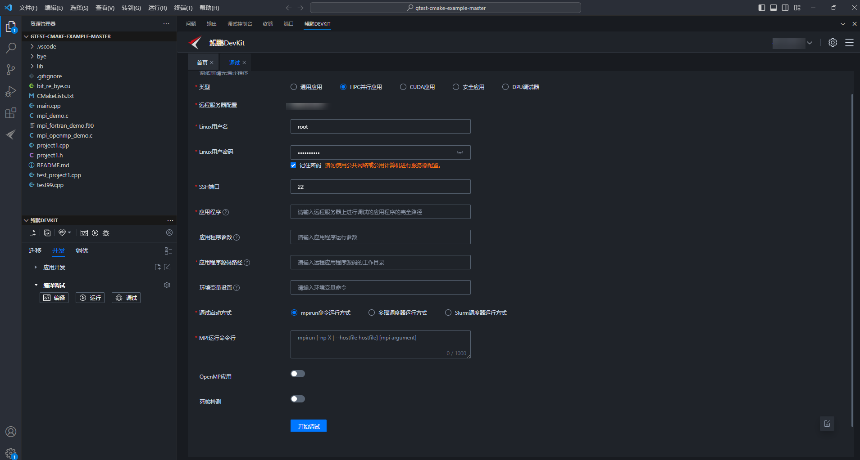Viewport: 860px width, 460px height.
Task: Expand the 应用开发 tree node
Action: click(36, 267)
